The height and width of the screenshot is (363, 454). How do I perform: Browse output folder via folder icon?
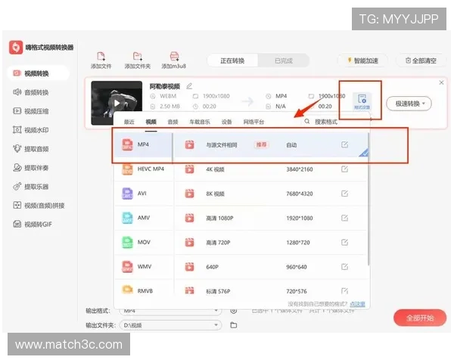click(x=233, y=325)
